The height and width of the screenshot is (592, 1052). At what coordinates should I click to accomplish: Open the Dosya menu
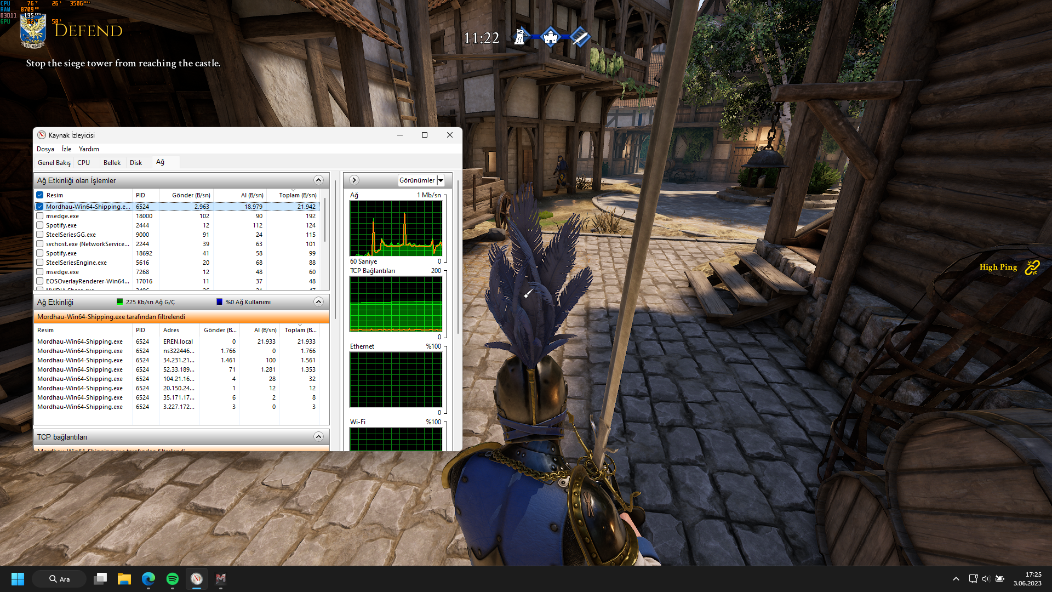[x=45, y=149]
